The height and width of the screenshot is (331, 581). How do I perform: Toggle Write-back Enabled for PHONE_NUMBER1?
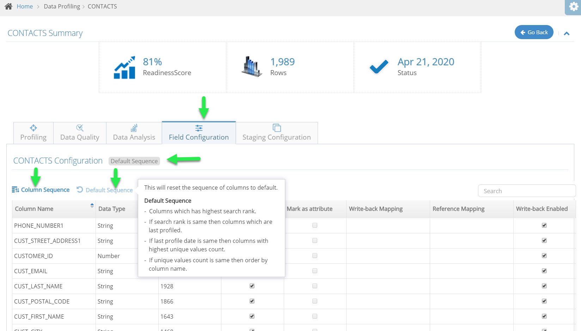[x=544, y=225]
